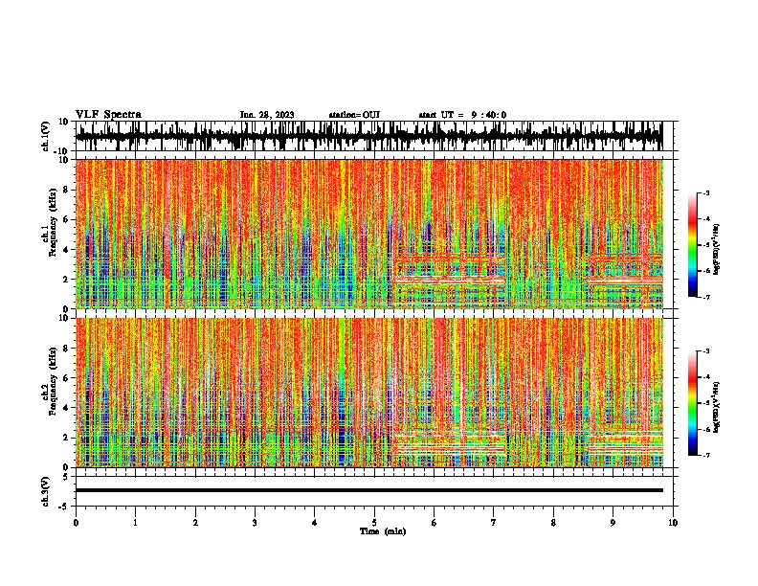Image resolution: width=758 pixels, height=586 pixels.
Task: Click the "VLF Spectra" plot title
Action: [108, 115]
